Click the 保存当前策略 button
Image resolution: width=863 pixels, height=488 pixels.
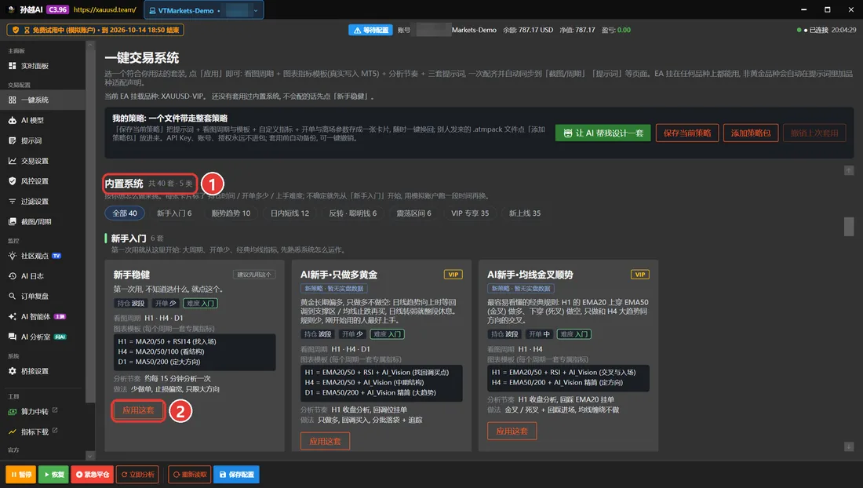point(687,133)
